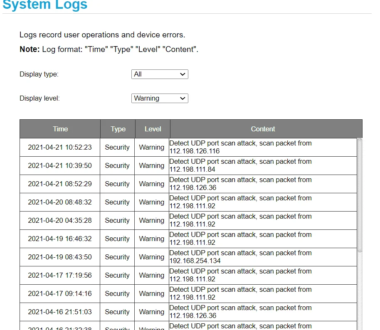This screenshot has height=330, width=380.
Task: Select log time 2021-04-21 10:39:50
Action: coord(60,166)
